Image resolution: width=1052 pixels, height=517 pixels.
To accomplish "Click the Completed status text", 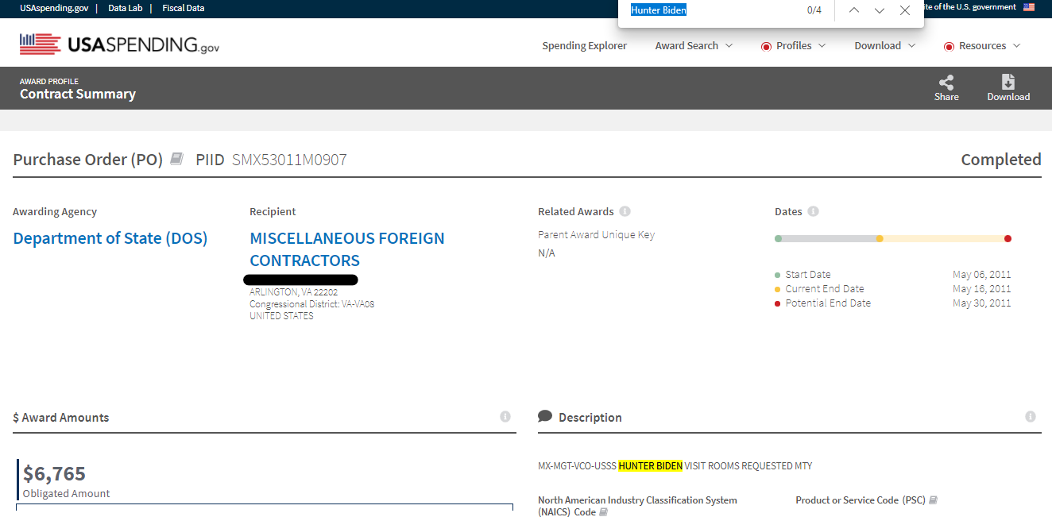I will [x=1001, y=160].
